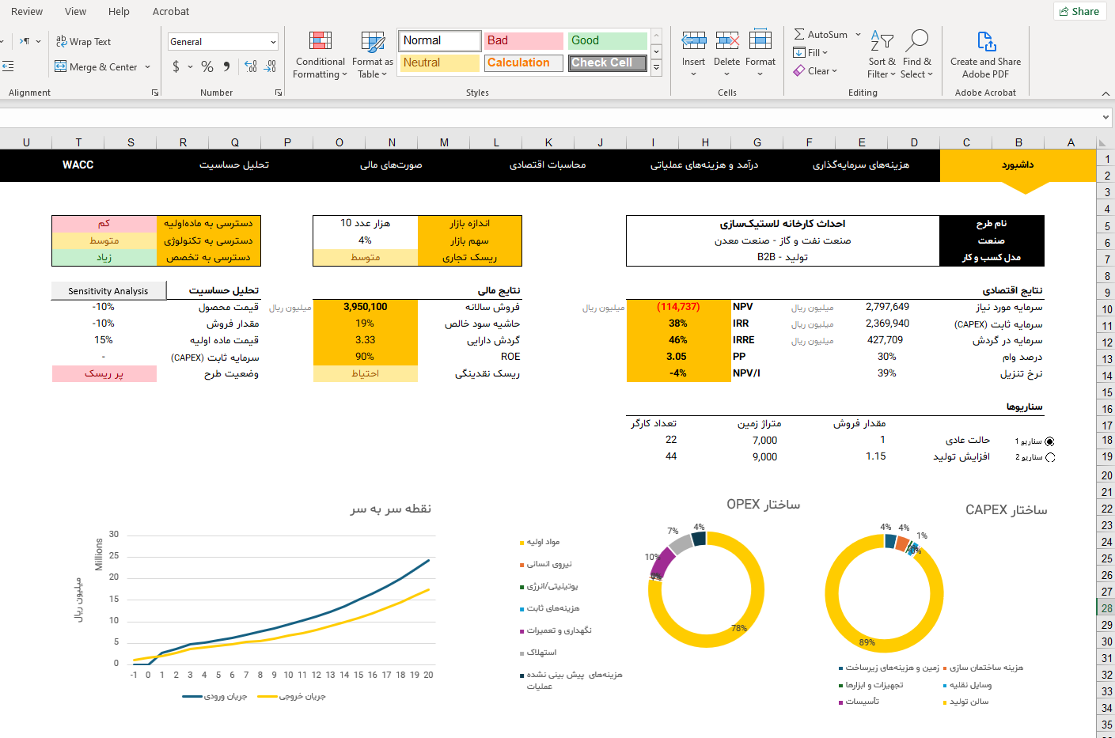Apply the Good cell style swatch

click(607, 40)
